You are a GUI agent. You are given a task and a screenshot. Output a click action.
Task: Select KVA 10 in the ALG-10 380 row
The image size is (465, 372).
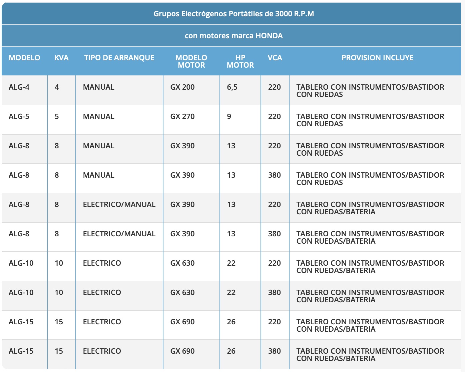(x=59, y=292)
